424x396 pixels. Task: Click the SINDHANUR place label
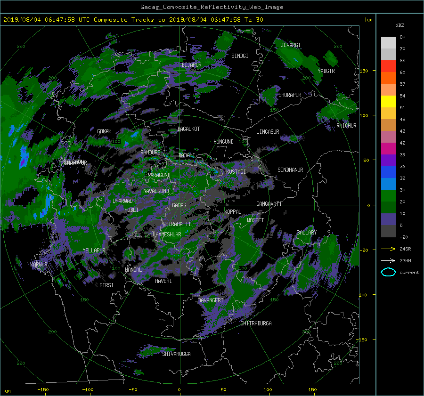(290, 170)
